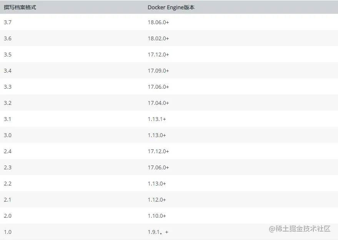
Task: Select compose format 3.6 cell
Action: click(x=8, y=38)
